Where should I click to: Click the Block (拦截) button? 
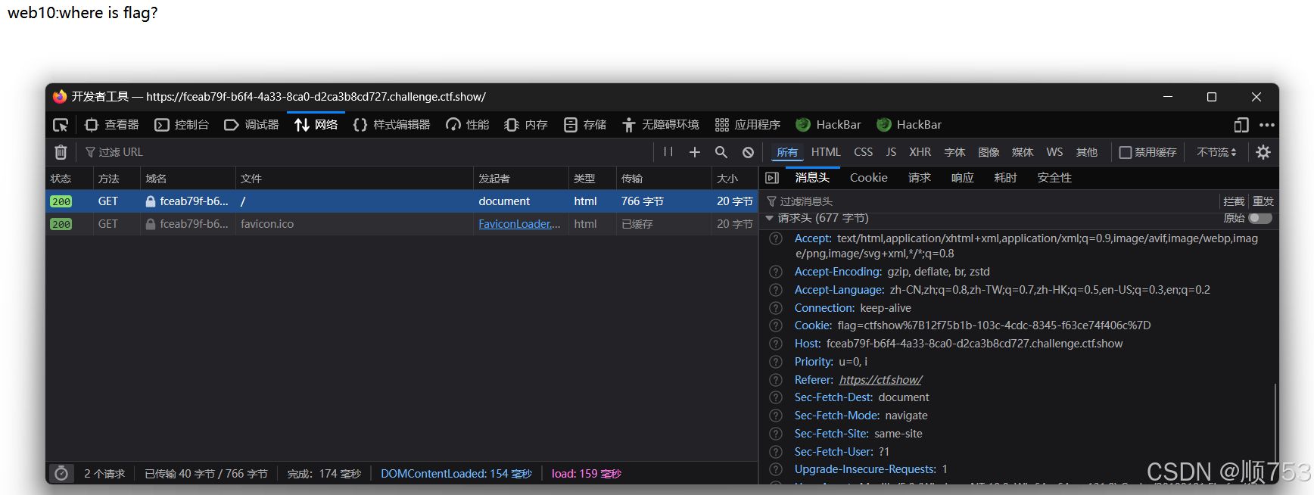click(x=1234, y=201)
